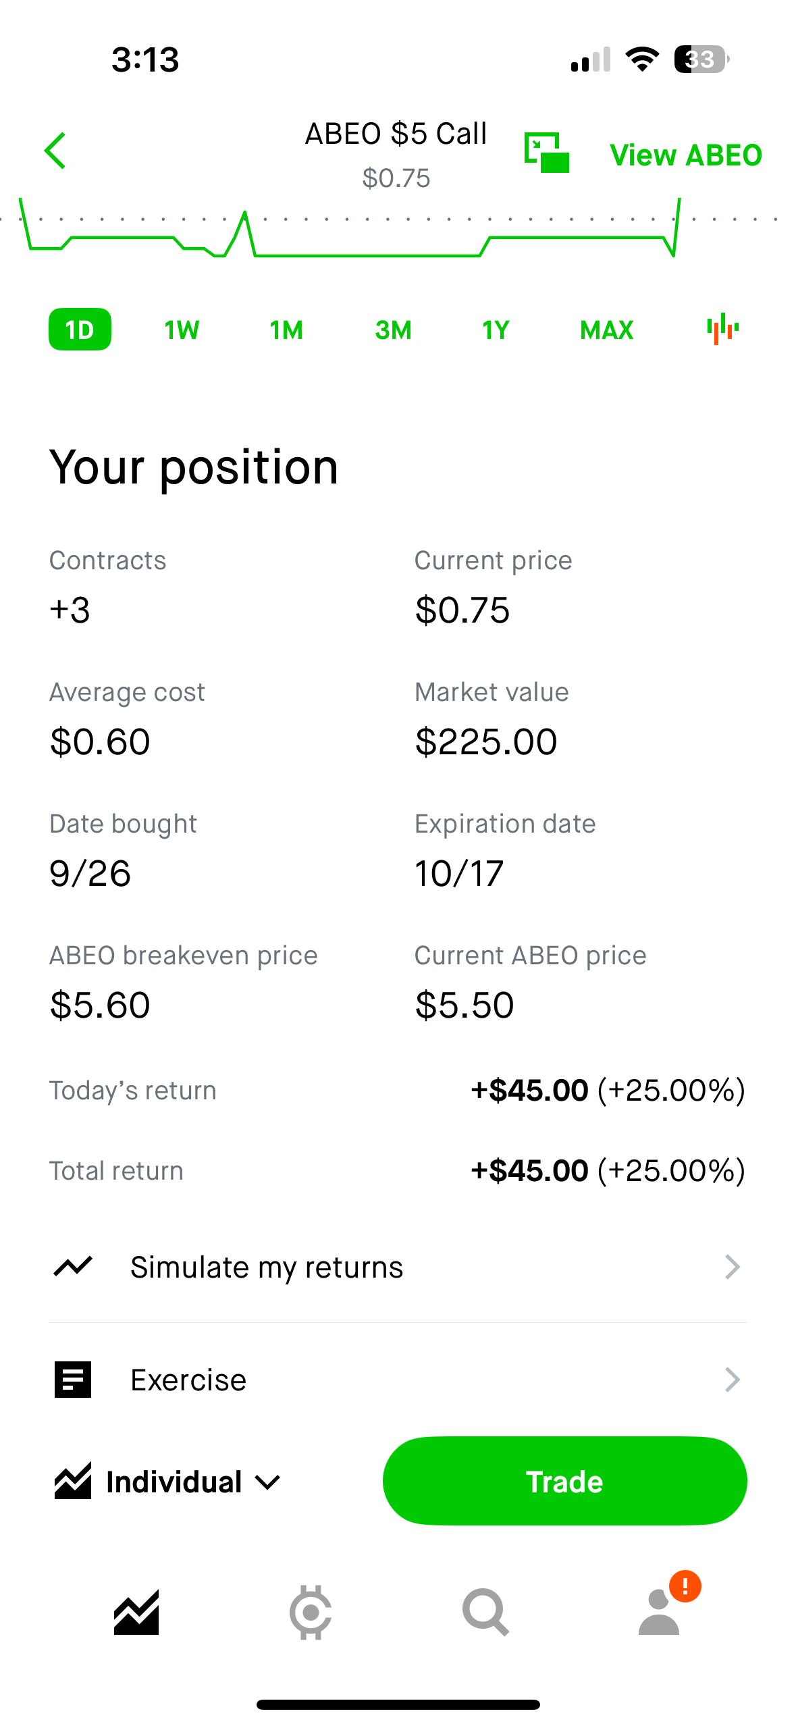Open the Exercise row chevron

pyautogui.click(x=733, y=1380)
